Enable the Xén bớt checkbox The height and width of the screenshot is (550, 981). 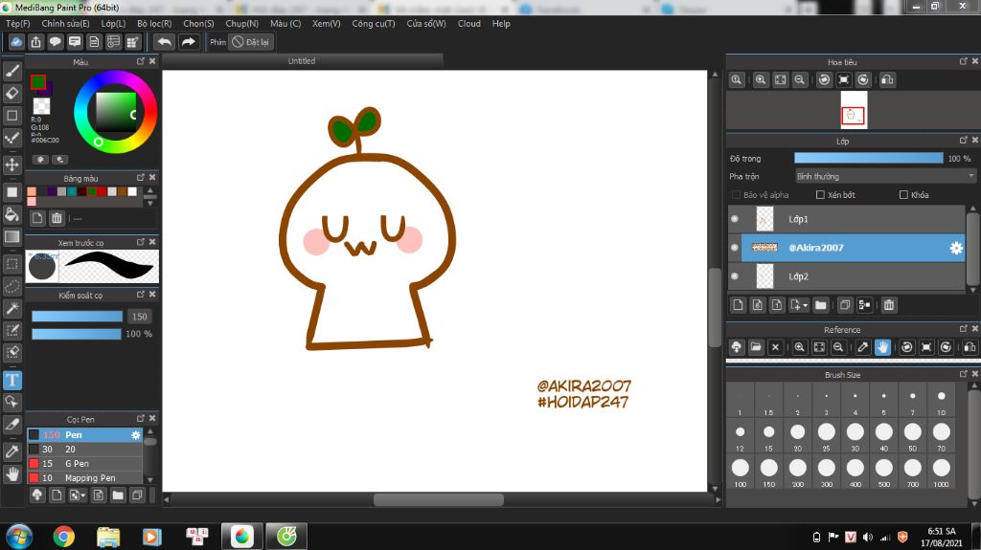click(820, 195)
